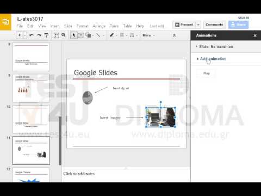Viewport: 261px width, 196px height.
Task: Click the slide panel vertical scrollbar
Action: [x=60, y=140]
